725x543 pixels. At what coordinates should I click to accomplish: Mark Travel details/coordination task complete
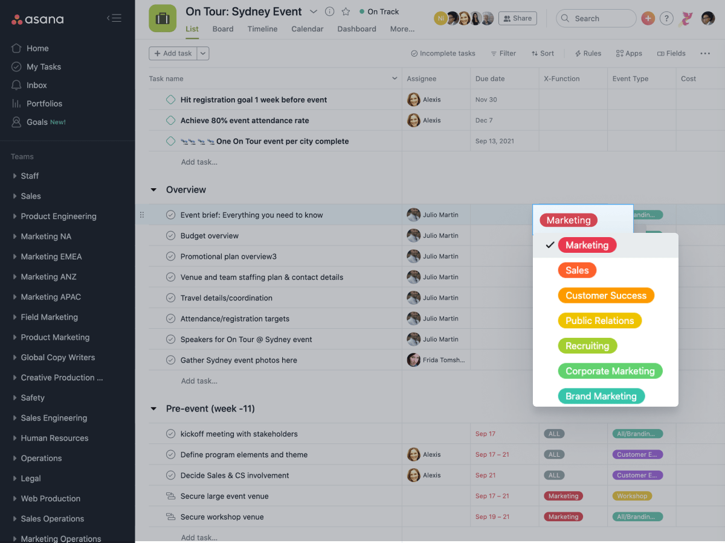(x=170, y=298)
